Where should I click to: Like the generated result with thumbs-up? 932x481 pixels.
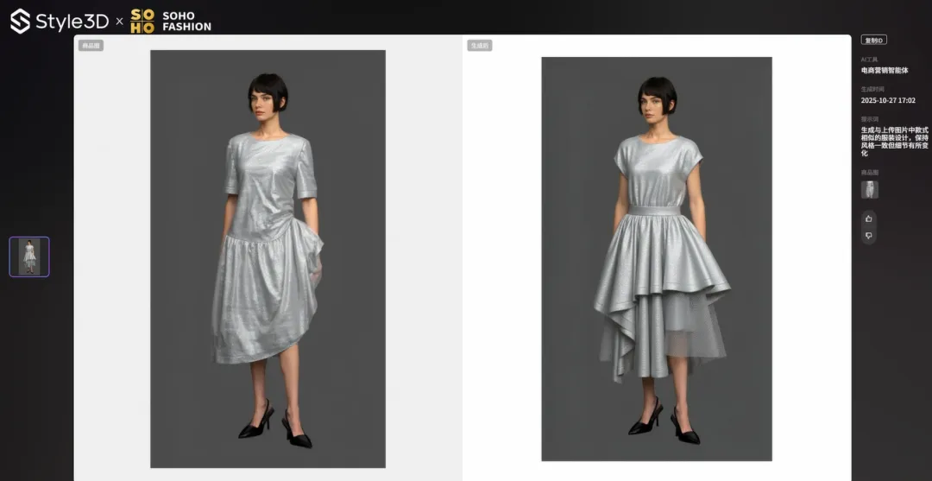tap(868, 218)
